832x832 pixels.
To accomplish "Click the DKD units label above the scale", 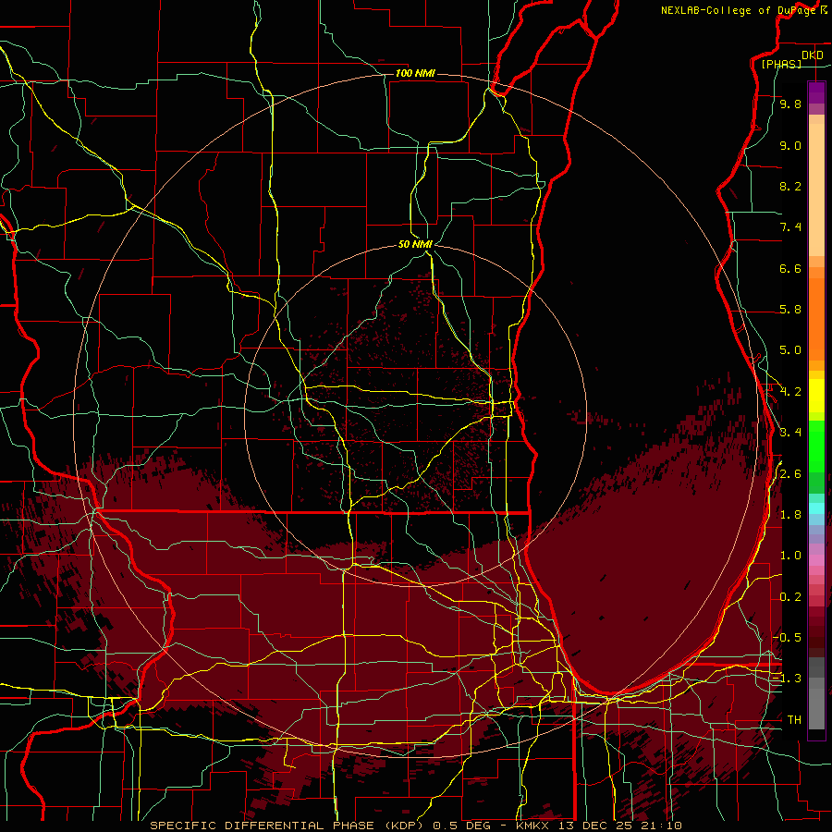I will (x=812, y=55).
